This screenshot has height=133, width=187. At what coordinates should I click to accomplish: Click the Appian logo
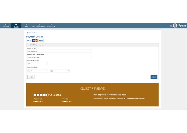(x=182, y=26)
